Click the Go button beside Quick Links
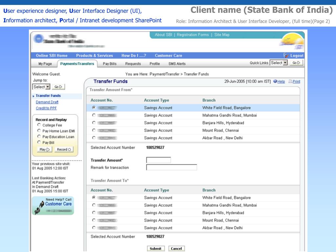This screenshot has width=336, height=252. coord(296,63)
